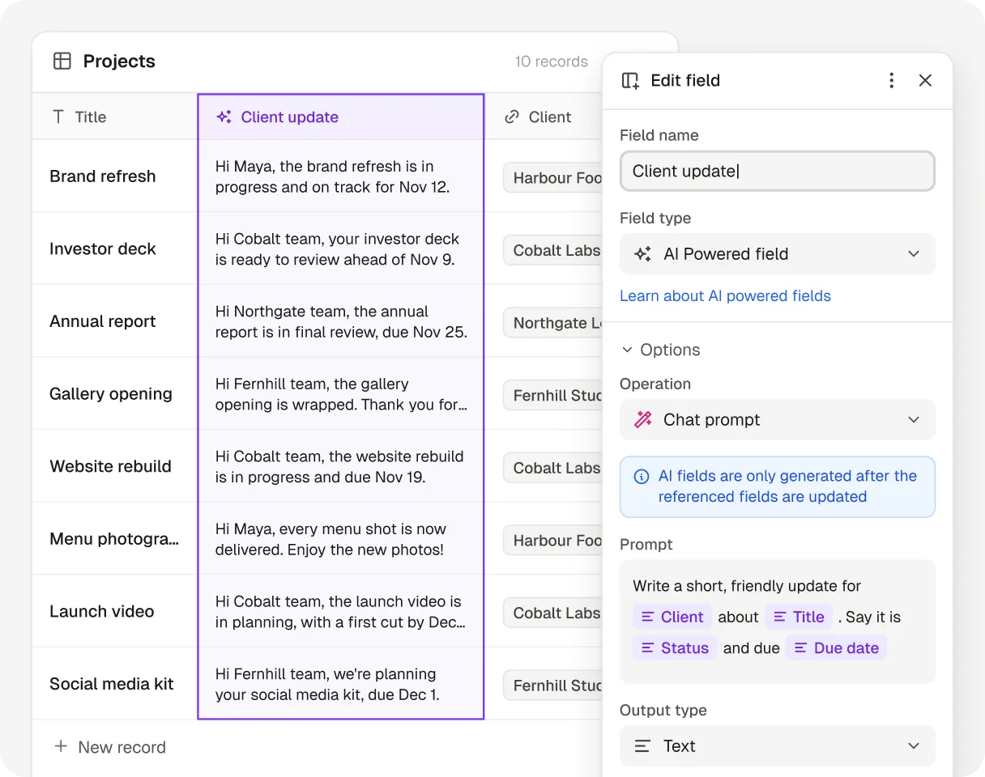The height and width of the screenshot is (777, 985).
Task: Select the Title token in the prompt
Action: tap(799, 617)
